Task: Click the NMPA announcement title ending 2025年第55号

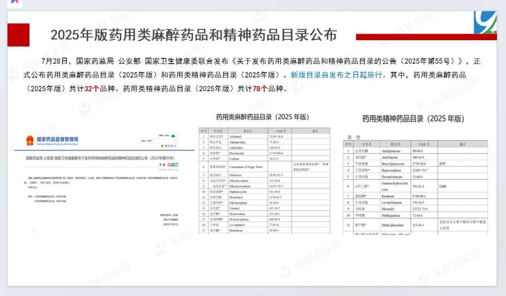Action: pos(100,158)
